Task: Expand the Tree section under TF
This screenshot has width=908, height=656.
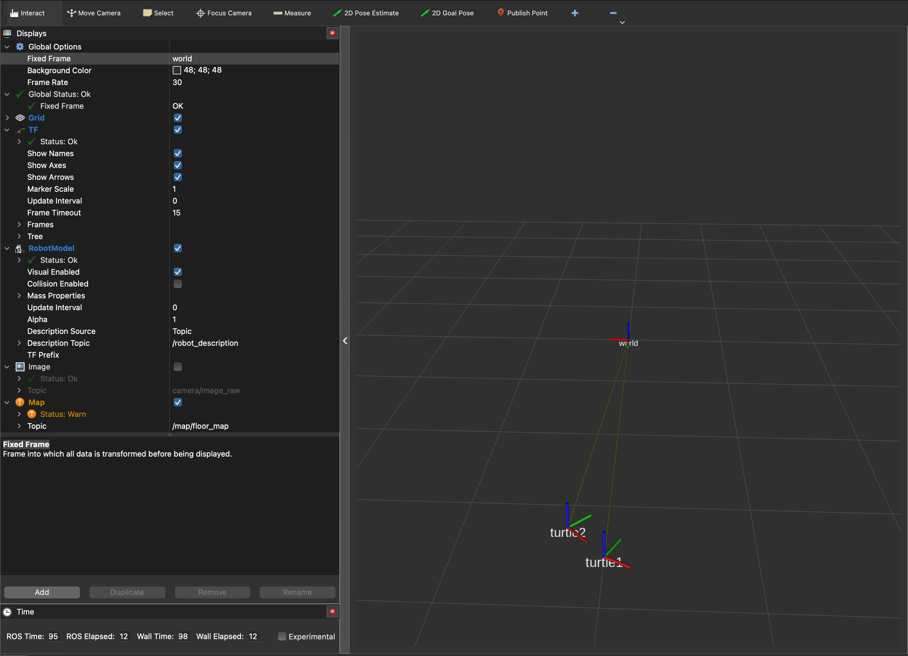Action: [x=18, y=236]
